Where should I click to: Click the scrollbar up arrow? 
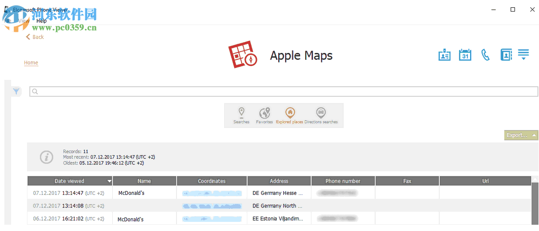(x=535, y=179)
